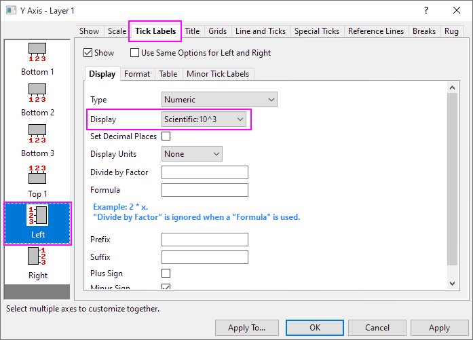473x340 pixels.
Task: Select the Table sub-tab
Action: tap(168, 74)
